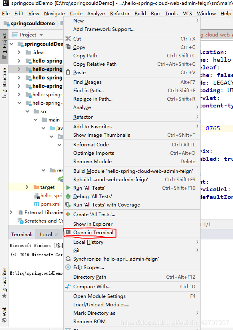Close the Local terminal tab
The height and width of the screenshot is (330, 233).
click(56, 235)
